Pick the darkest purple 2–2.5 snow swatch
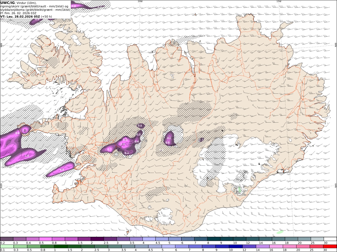 [x=97, y=239]
